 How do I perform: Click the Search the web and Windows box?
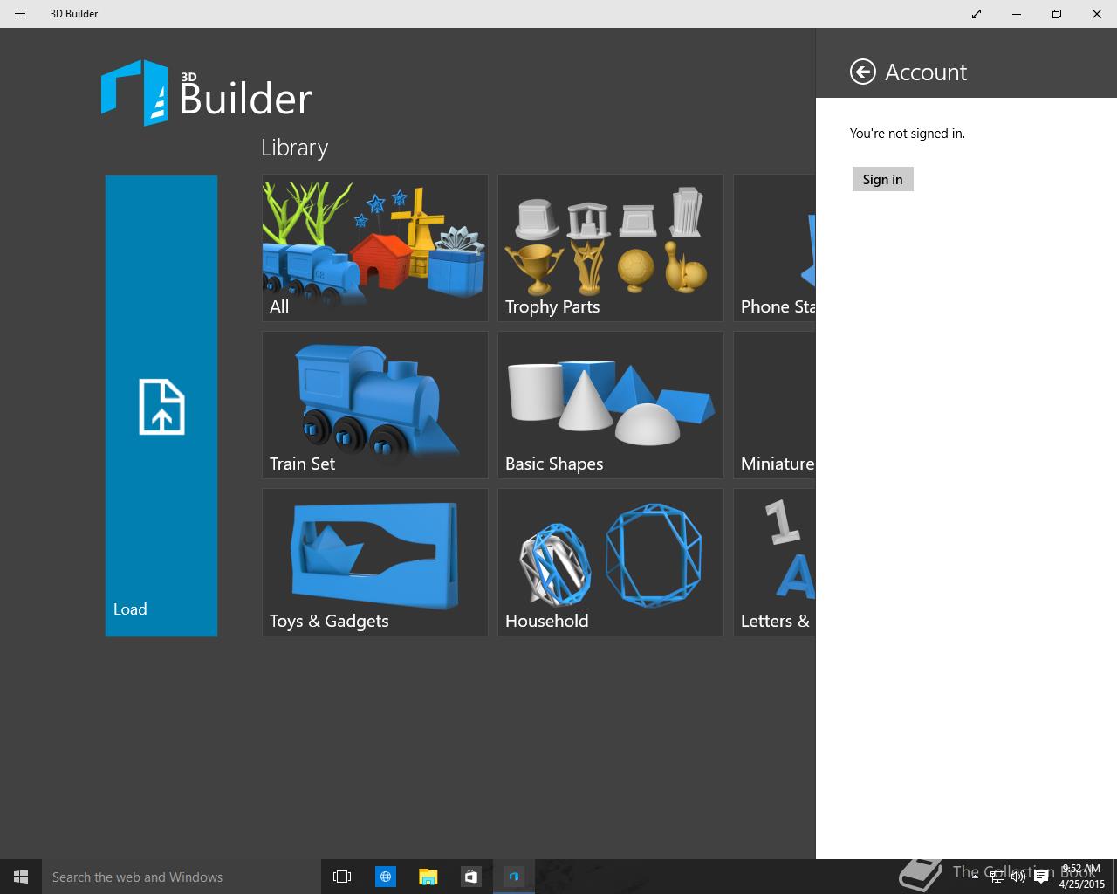pyautogui.click(x=182, y=877)
